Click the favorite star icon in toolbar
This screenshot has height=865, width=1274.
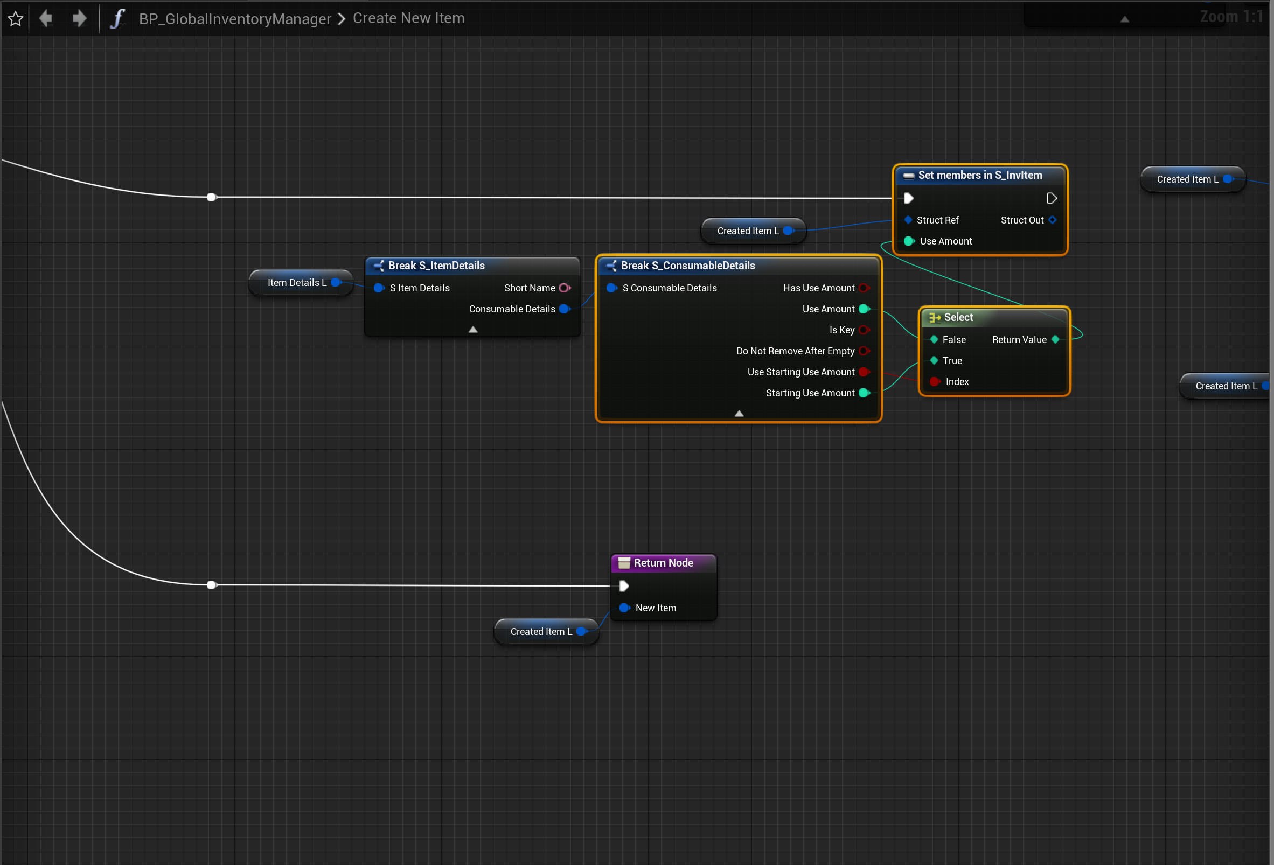click(15, 19)
